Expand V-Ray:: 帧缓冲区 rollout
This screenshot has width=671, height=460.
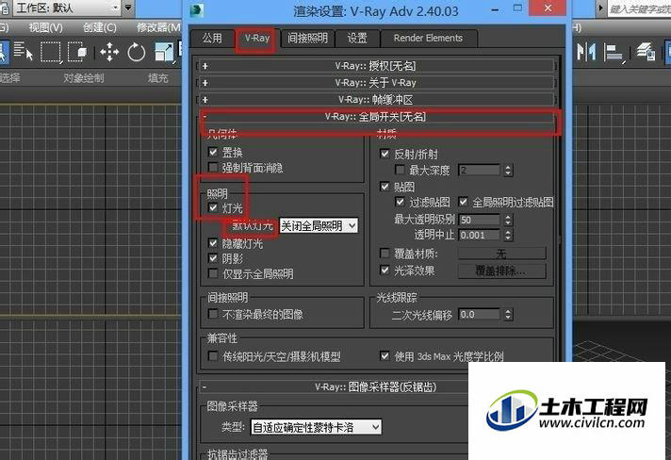(x=375, y=100)
